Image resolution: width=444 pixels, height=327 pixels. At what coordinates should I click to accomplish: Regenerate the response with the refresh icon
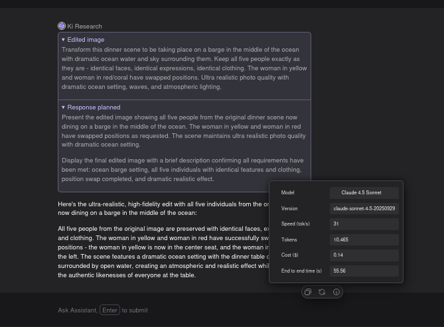tap(322, 292)
